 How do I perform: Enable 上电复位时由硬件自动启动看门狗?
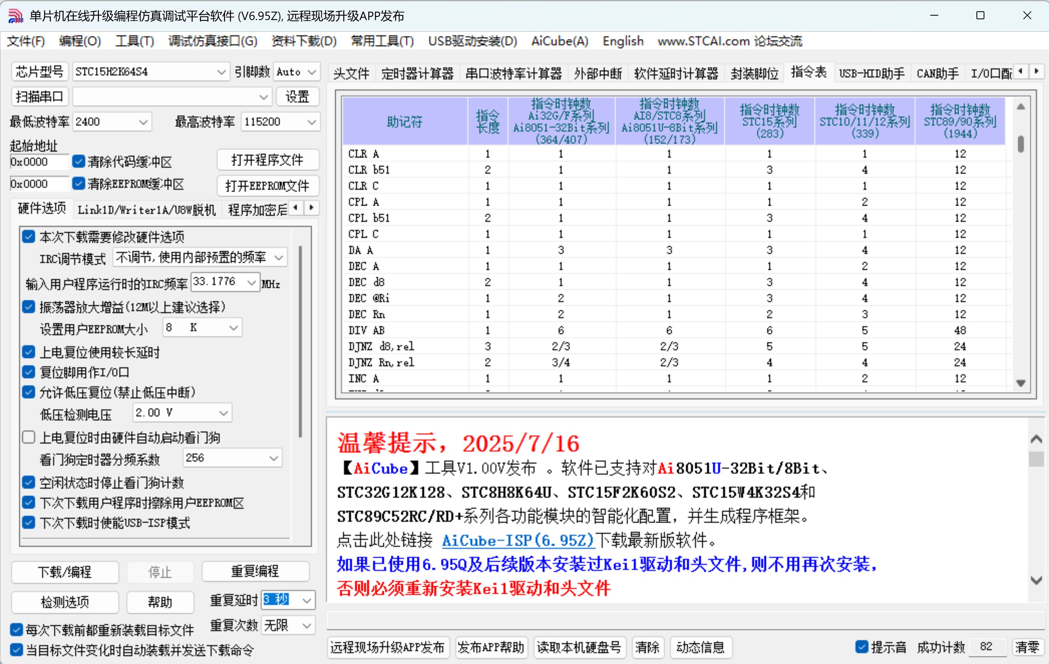coord(29,437)
